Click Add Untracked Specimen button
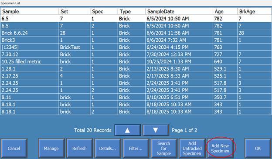272x159 pixels. (192, 148)
